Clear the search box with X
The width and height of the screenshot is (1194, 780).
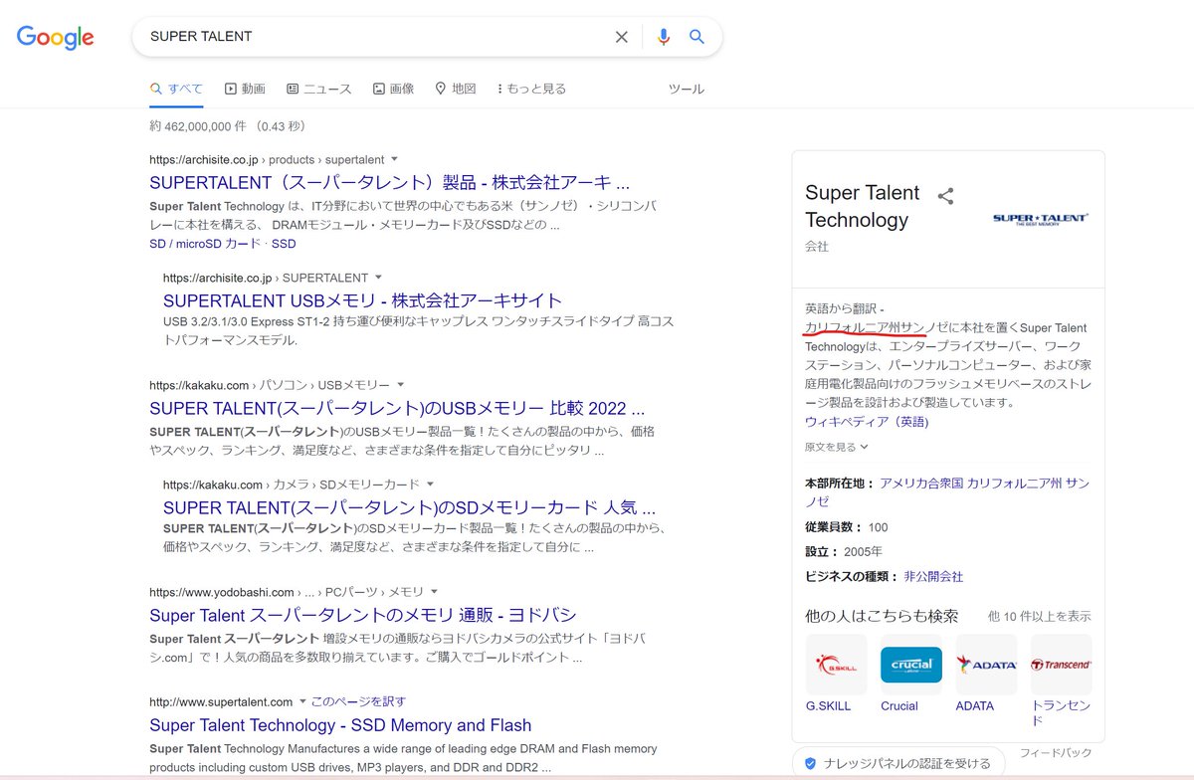(621, 37)
